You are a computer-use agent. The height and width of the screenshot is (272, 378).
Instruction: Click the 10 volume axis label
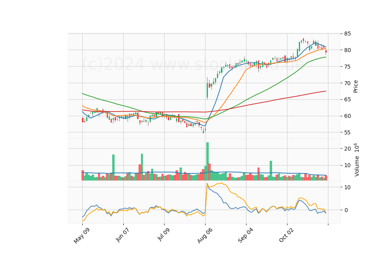pyautogui.click(x=347, y=165)
